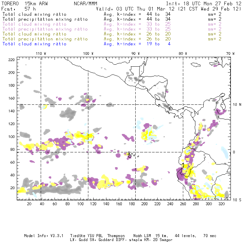Click the Lake Nicaragua outline on the map

tap(157, 97)
